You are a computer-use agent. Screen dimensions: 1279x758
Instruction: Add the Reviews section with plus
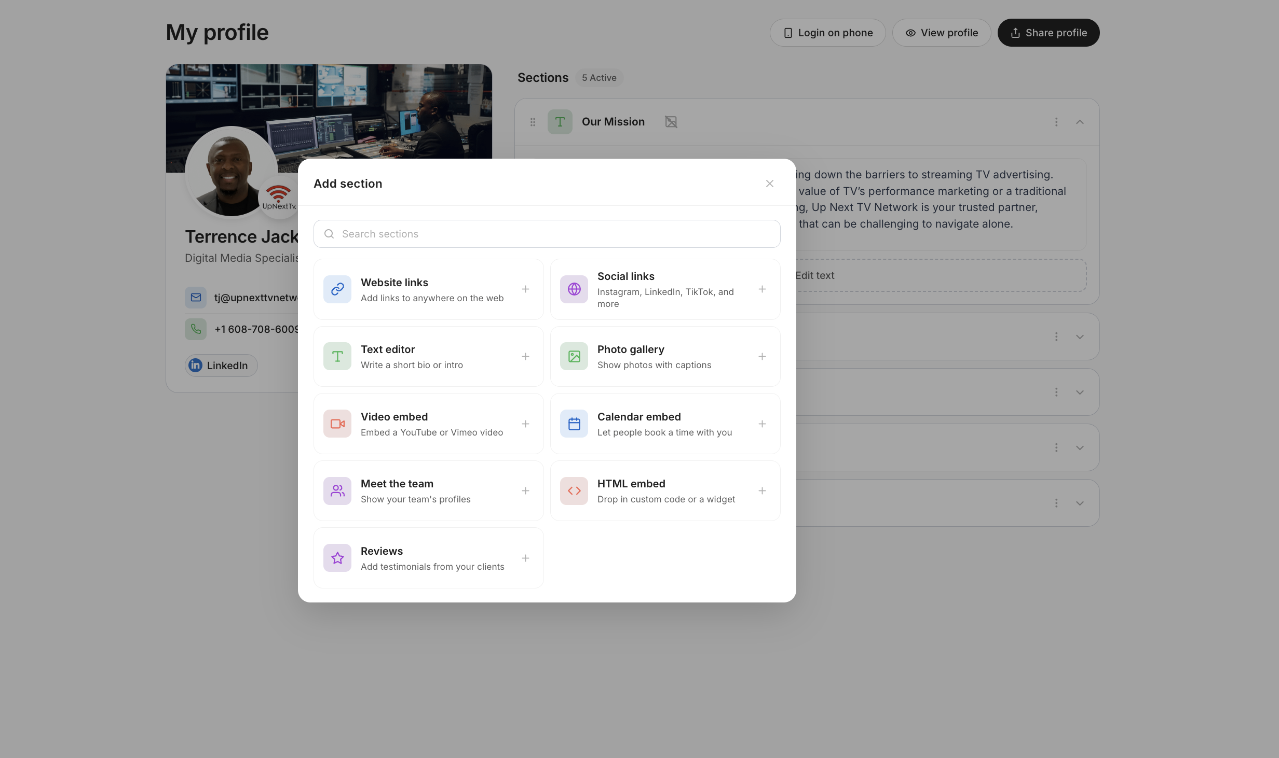pyautogui.click(x=525, y=558)
